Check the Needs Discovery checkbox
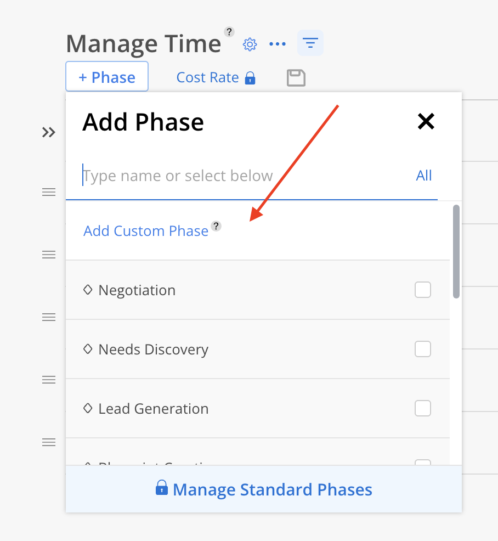 423,349
